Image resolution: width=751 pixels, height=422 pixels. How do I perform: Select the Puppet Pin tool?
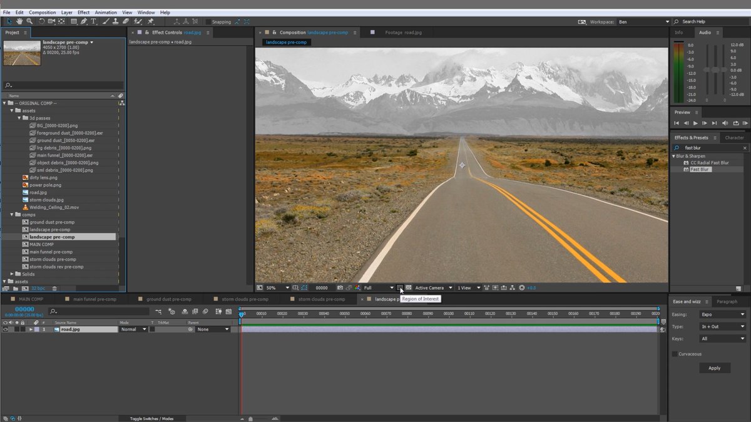point(150,21)
